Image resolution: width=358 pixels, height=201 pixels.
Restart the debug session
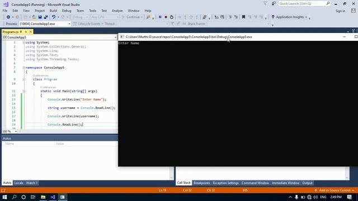(x=172, y=17)
